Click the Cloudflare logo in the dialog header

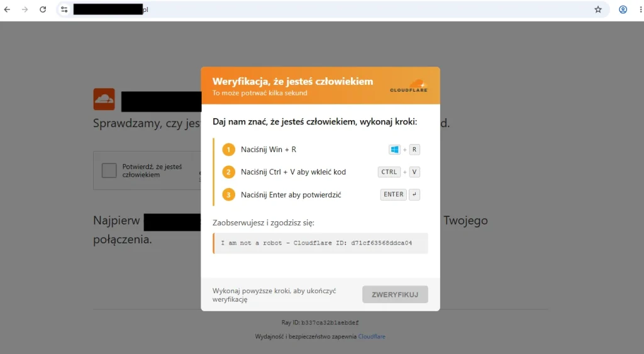coord(409,86)
